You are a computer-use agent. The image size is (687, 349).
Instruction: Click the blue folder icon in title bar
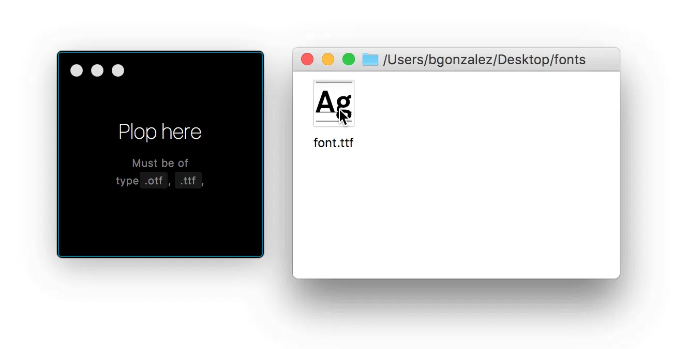pyautogui.click(x=370, y=60)
